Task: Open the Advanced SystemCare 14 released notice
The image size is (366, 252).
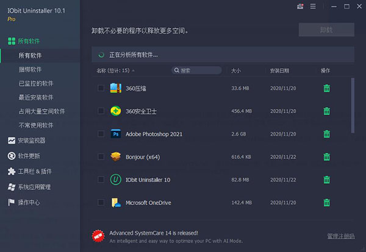Action: click(154, 233)
